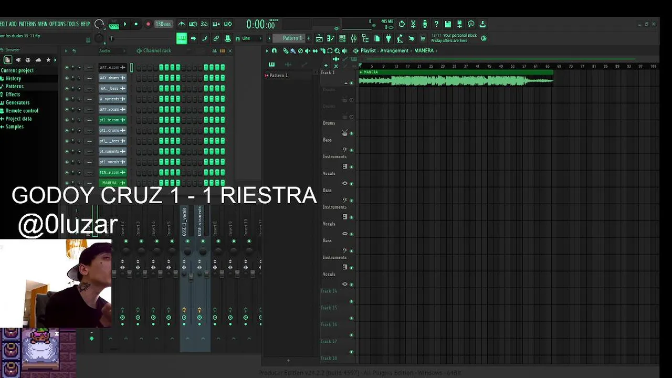
Task: Click the save floppy disk icon
Action: [448, 24]
